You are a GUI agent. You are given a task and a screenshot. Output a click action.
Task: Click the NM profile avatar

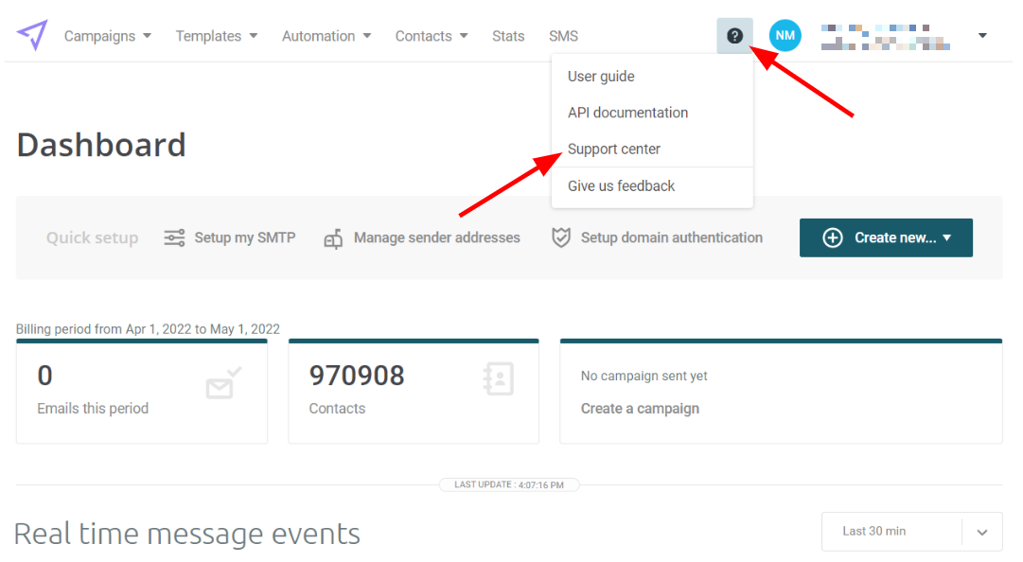coord(785,35)
